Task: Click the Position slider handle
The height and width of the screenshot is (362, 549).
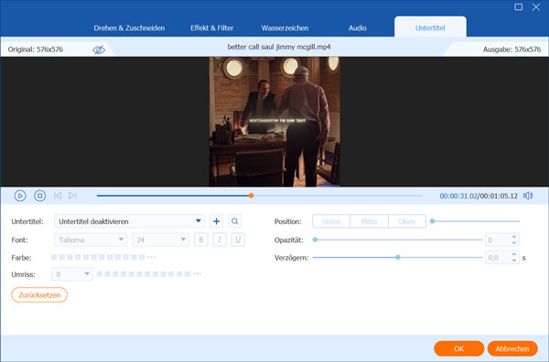Action: click(433, 221)
